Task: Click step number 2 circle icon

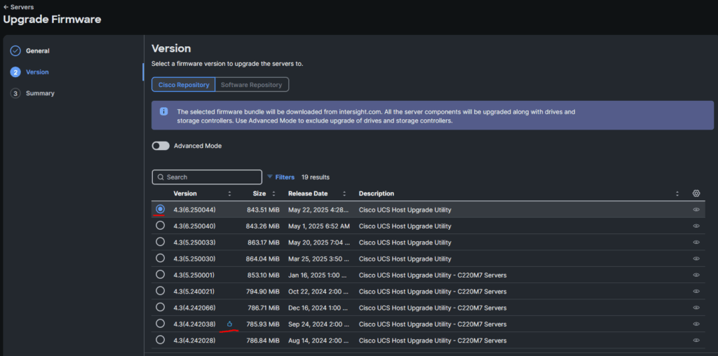Action: coord(15,72)
